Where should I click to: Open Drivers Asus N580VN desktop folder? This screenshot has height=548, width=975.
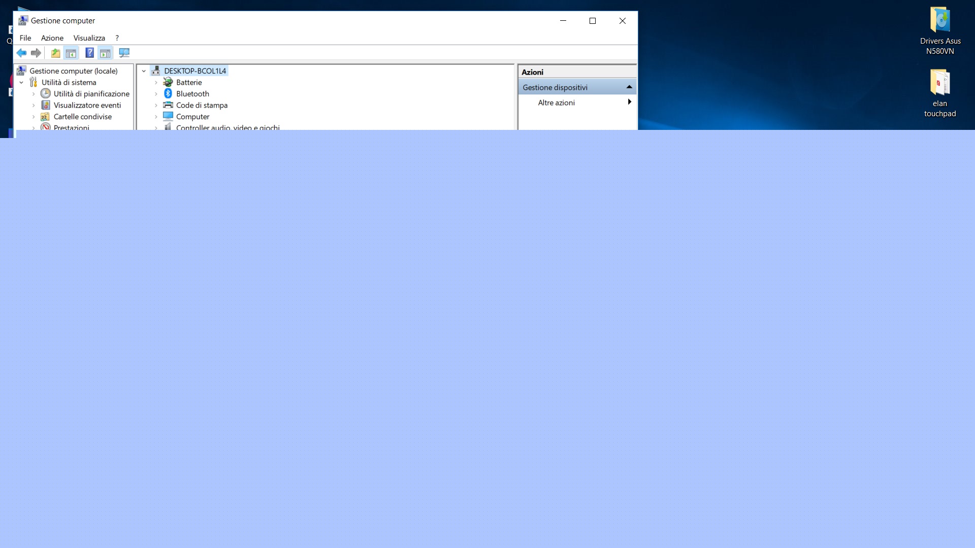pyautogui.click(x=940, y=30)
